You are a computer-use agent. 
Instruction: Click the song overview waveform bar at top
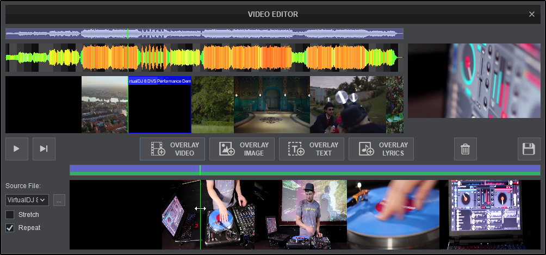pyautogui.click(x=204, y=34)
